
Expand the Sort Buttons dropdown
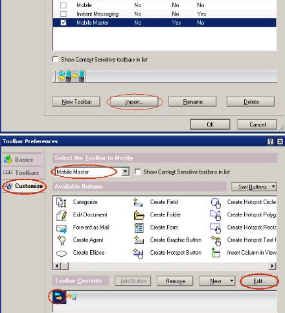tap(254, 187)
